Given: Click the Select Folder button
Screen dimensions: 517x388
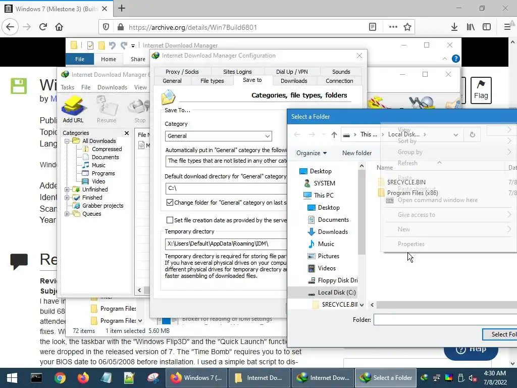Looking at the screenshot, I should point(500,334).
